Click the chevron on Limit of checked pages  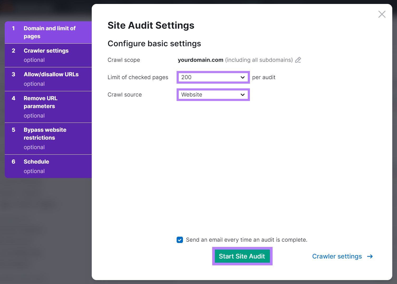tap(242, 77)
